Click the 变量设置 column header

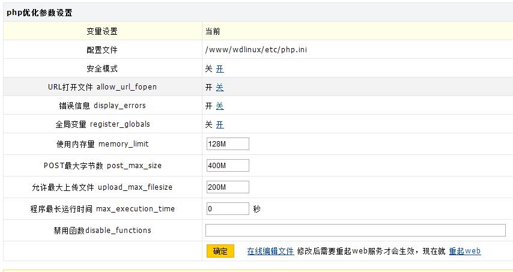102,31
